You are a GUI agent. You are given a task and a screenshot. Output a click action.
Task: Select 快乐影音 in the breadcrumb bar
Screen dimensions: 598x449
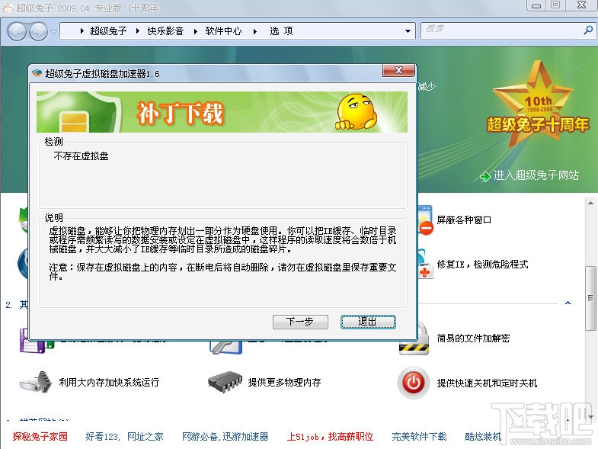165,31
